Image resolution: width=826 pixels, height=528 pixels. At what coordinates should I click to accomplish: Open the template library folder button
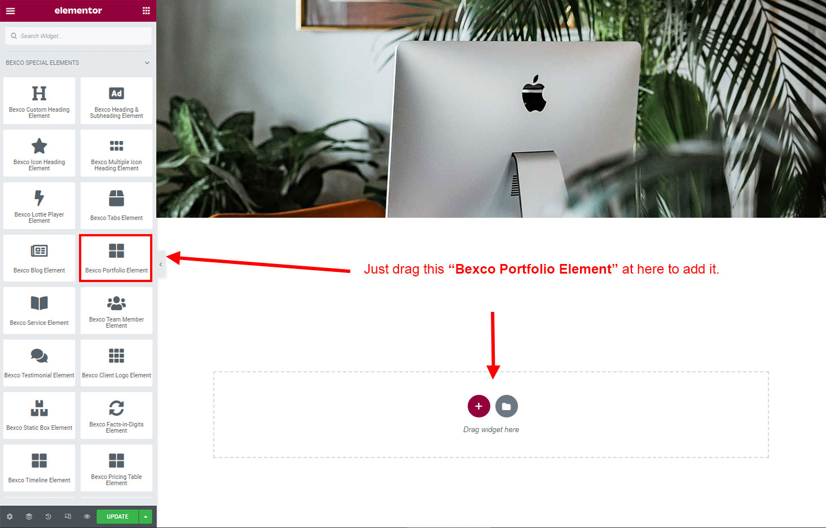[506, 406]
